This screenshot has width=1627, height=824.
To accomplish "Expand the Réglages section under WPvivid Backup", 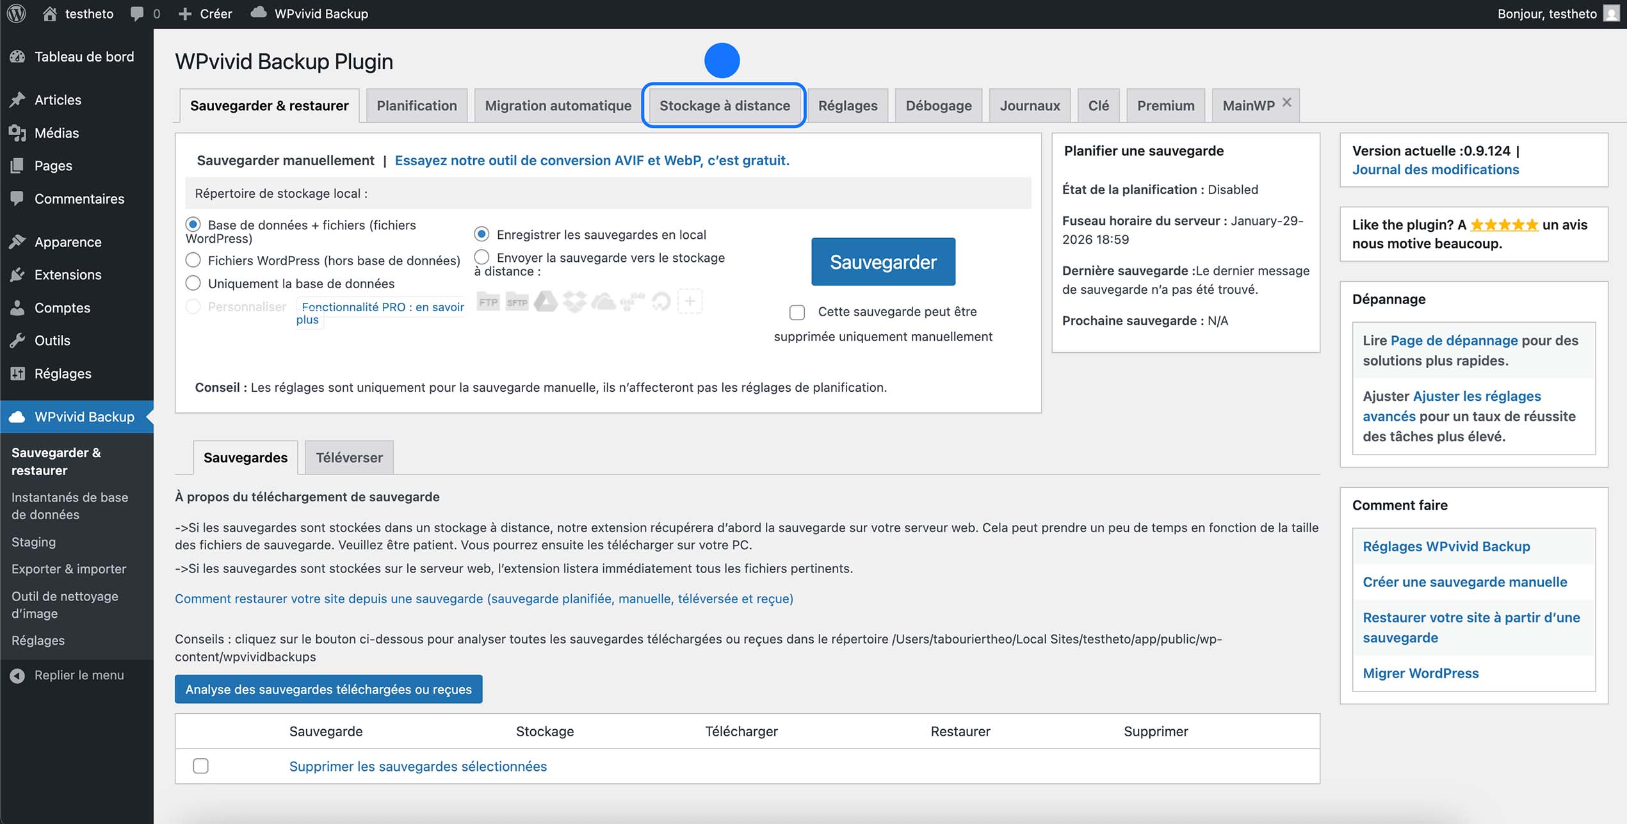I will click(x=37, y=640).
